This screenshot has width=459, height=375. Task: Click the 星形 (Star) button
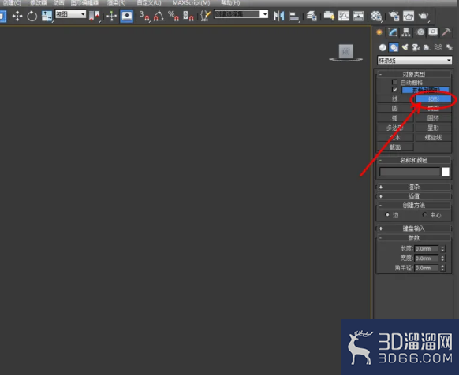pos(433,128)
